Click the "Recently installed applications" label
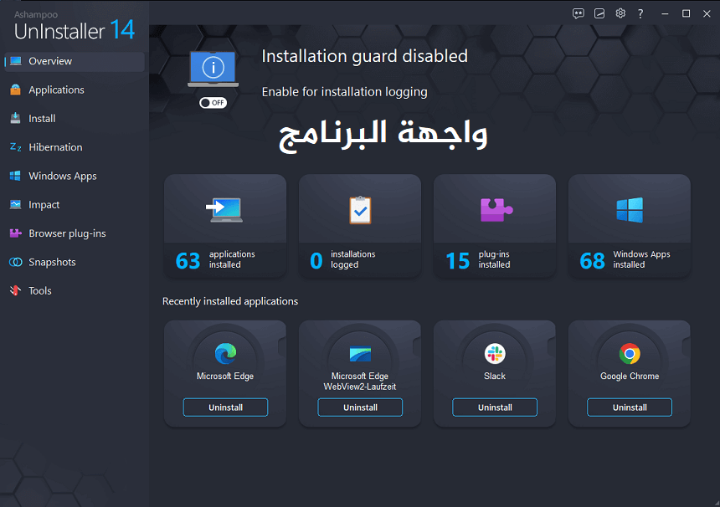The width and height of the screenshot is (720, 507). coord(230,301)
